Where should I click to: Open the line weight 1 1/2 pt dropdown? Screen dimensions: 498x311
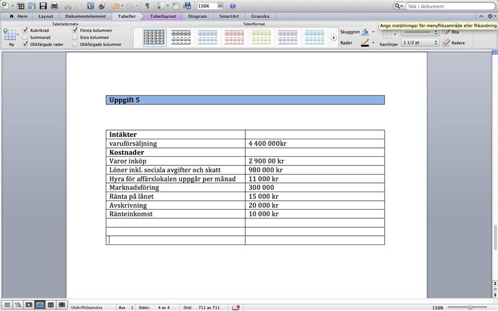click(x=435, y=43)
